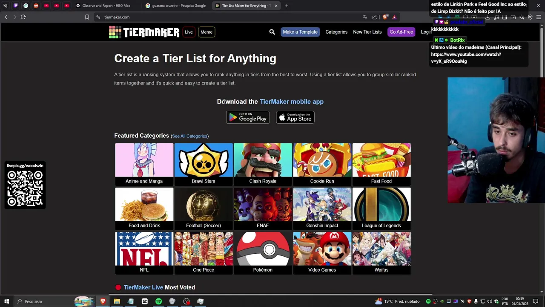The image size is (545, 307).
Task: Click the Go Ad-Free button
Action: tap(401, 32)
